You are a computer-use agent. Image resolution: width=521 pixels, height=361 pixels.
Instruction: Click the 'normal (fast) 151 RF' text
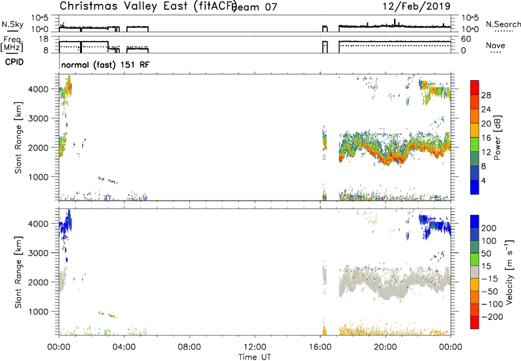[106, 65]
